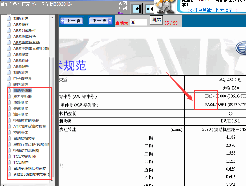Viewport: 246px width, 186px height.
Task: Click the page icon beside 转向系统
Action: pos(9,84)
